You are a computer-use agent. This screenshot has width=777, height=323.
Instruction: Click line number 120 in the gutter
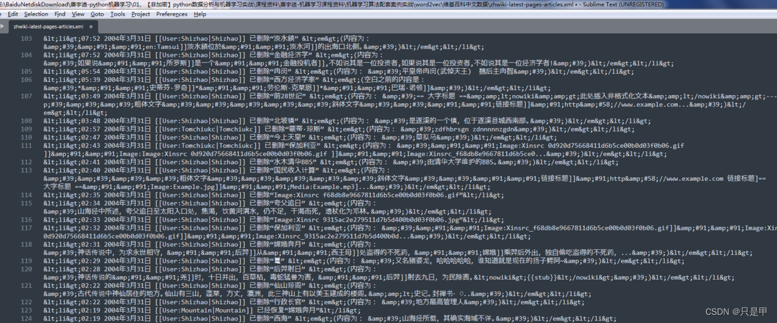pyautogui.click(x=26, y=269)
